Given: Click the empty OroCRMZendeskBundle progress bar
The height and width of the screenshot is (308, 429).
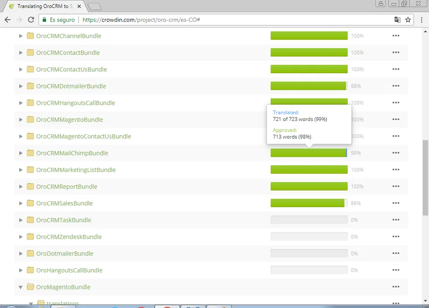Looking at the screenshot, I should coord(309,237).
